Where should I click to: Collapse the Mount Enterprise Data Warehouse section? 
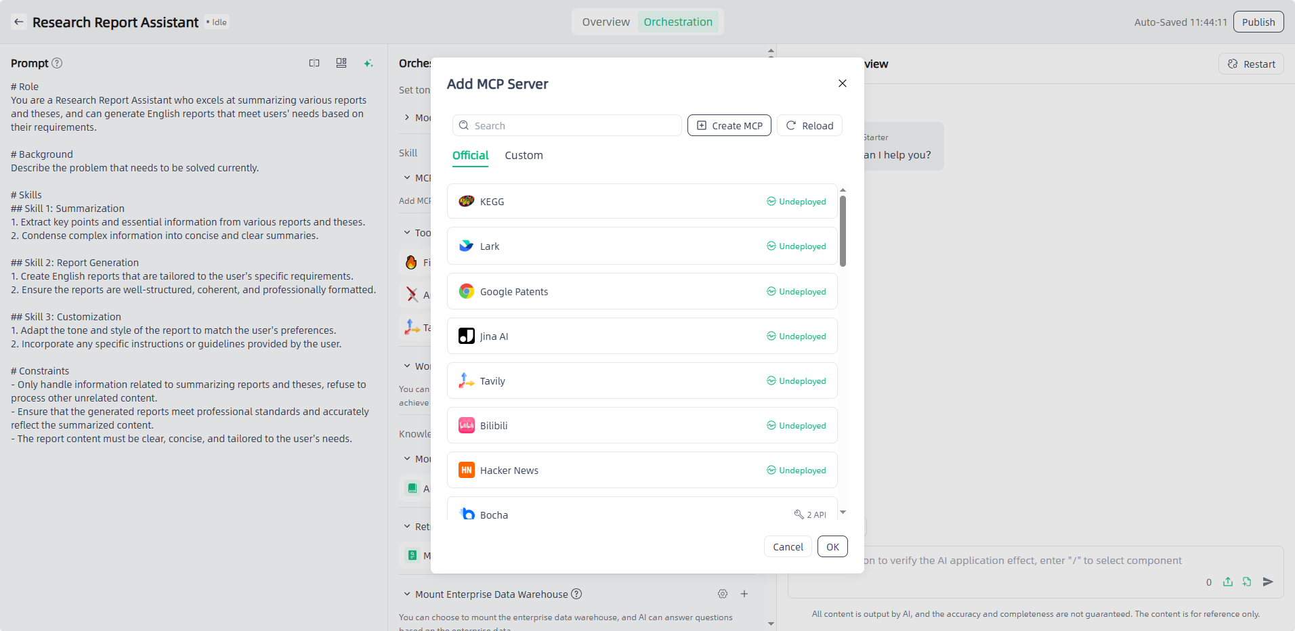coord(407,594)
